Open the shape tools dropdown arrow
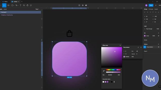Image resolution: width=161 pixels, height=90 pixels. (x=14, y=5)
